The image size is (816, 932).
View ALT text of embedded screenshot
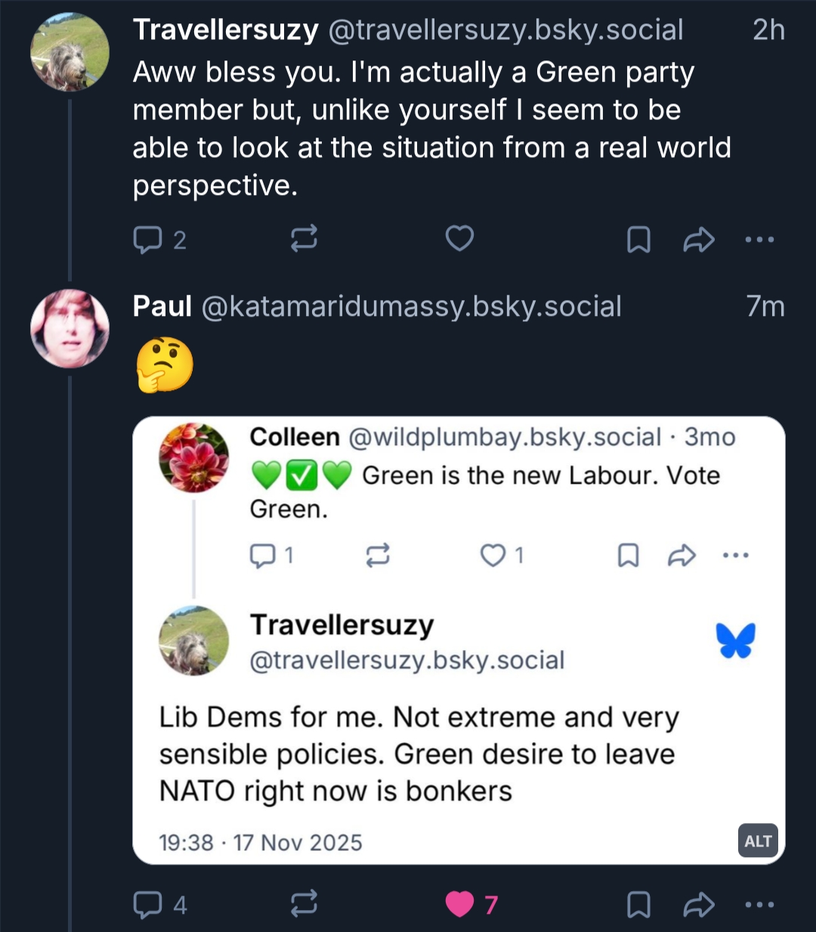[x=758, y=841]
